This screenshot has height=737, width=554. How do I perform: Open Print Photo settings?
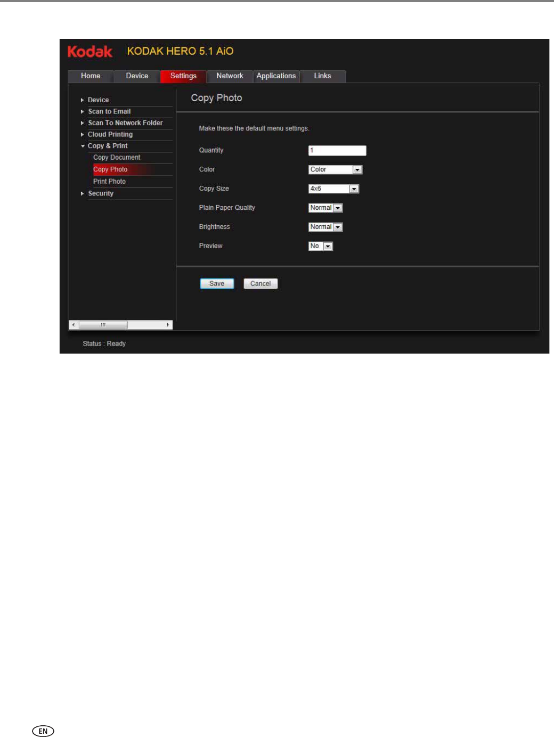tap(109, 182)
